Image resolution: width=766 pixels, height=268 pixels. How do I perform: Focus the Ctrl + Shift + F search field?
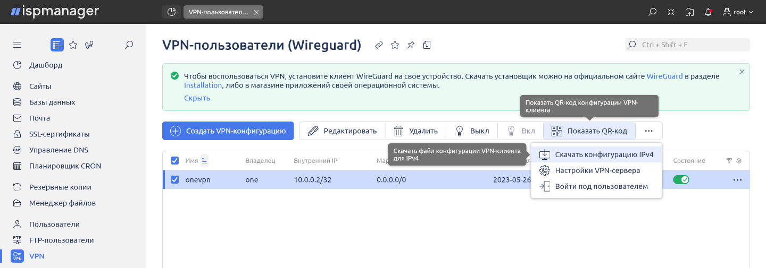pos(687,45)
